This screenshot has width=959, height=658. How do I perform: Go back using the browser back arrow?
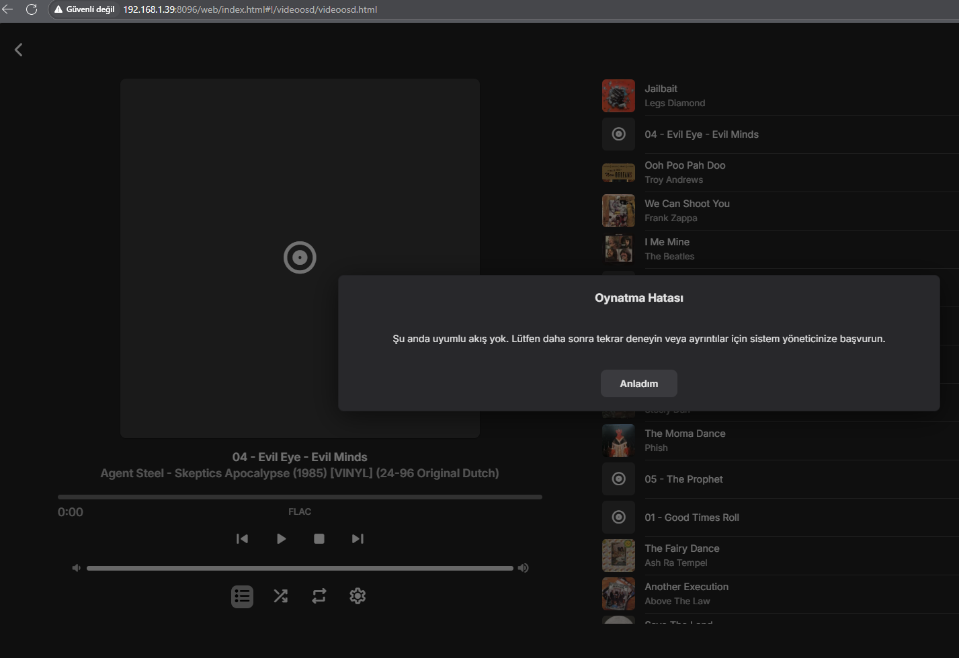pos(8,9)
